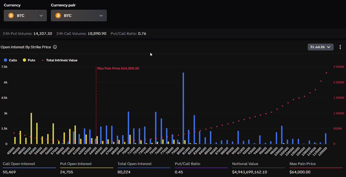This screenshot has height=177, width=346.
Task: Click the Total Open Interest value 80,224
Action: click(124, 172)
